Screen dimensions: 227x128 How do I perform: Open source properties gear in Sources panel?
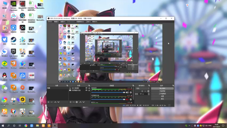click(77, 102)
